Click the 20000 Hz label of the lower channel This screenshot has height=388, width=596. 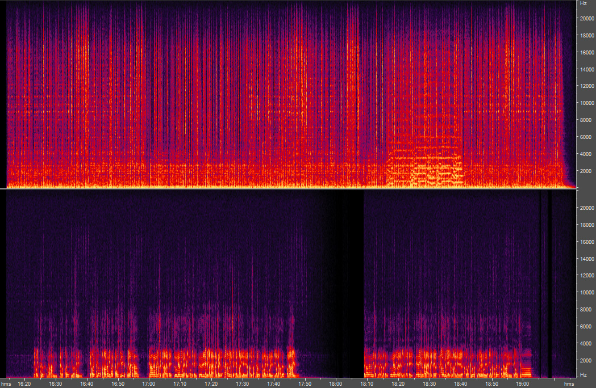(586, 208)
